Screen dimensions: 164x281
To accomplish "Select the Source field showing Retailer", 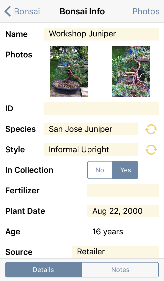I will coord(115,252).
